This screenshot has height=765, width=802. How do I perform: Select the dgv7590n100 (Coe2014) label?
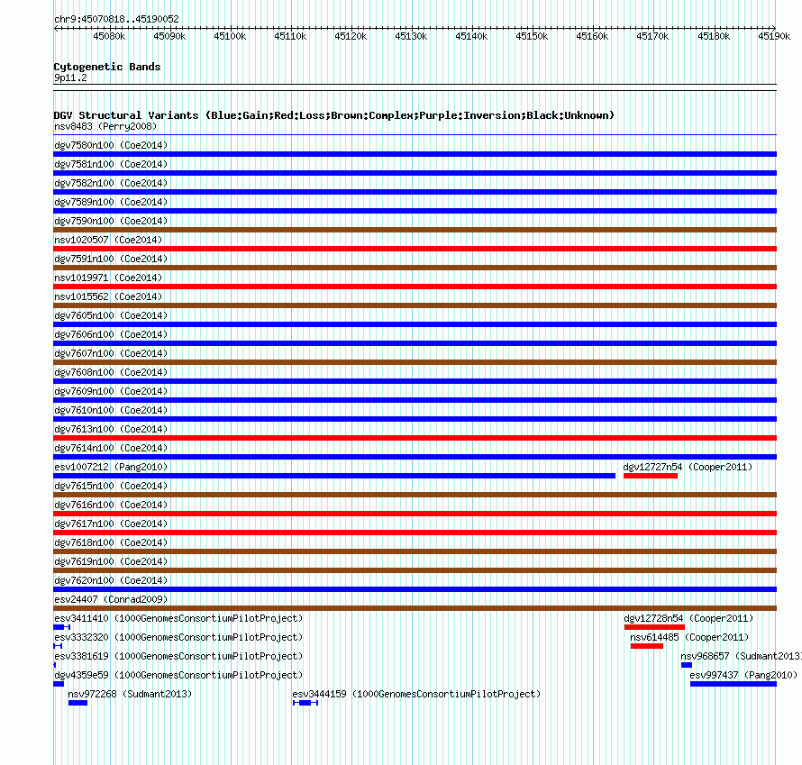pyautogui.click(x=111, y=221)
